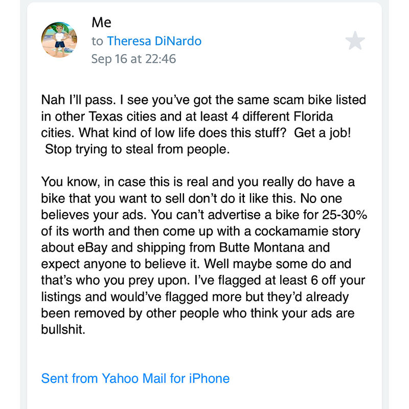Open recipient Theresa DiNardo's contact
This screenshot has height=409, width=409.
[154, 41]
